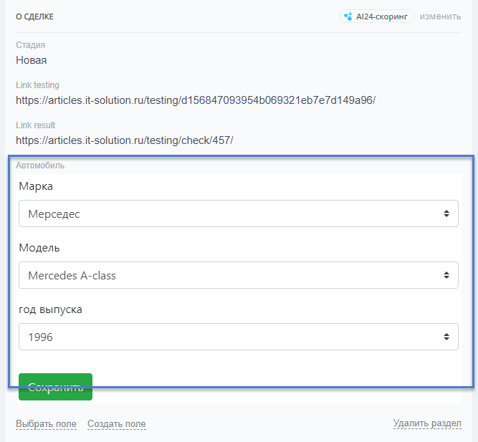Click the up-down arrows in year select
The image size is (478, 442).
(x=446, y=337)
